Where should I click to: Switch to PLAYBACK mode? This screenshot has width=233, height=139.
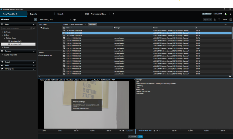[133, 137]
